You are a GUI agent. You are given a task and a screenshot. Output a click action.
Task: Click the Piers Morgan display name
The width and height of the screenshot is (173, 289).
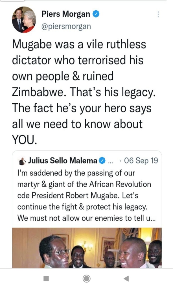(66, 14)
